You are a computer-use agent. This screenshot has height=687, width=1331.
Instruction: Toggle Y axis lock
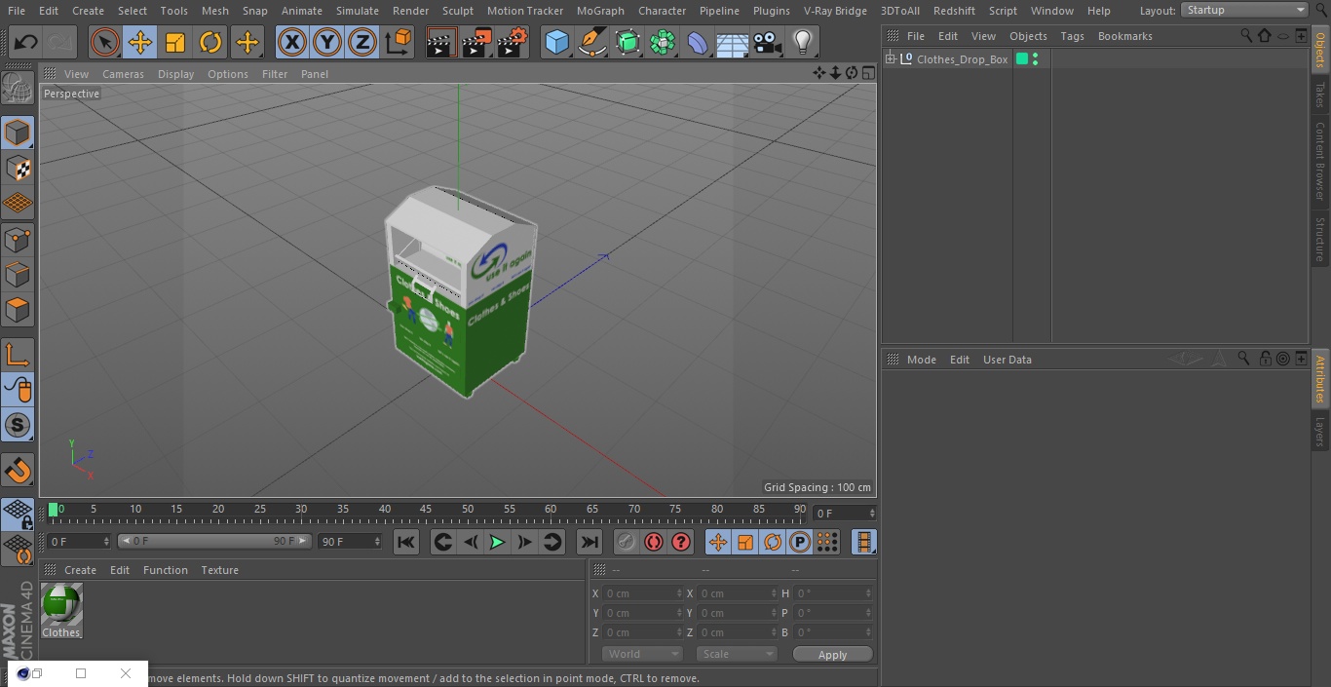click(327, 42)
